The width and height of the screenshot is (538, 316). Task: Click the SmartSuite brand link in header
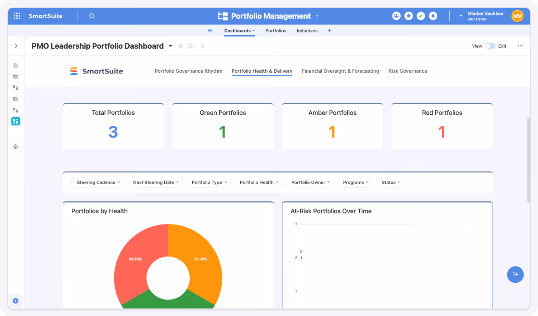click(46, 16)
